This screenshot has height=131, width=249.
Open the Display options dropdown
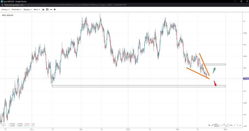coord(27,10)
